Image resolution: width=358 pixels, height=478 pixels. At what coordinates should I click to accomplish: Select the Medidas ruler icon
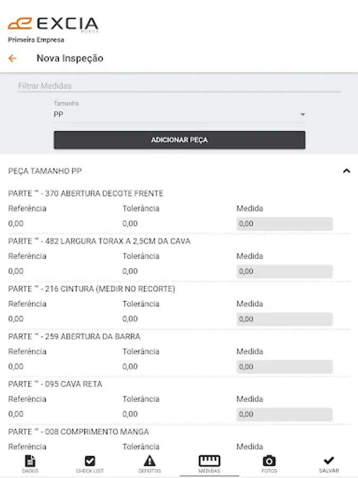pos(209,460)
